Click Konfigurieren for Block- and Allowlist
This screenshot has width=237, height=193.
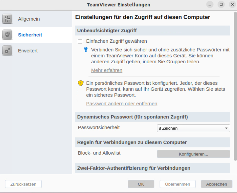193,154
